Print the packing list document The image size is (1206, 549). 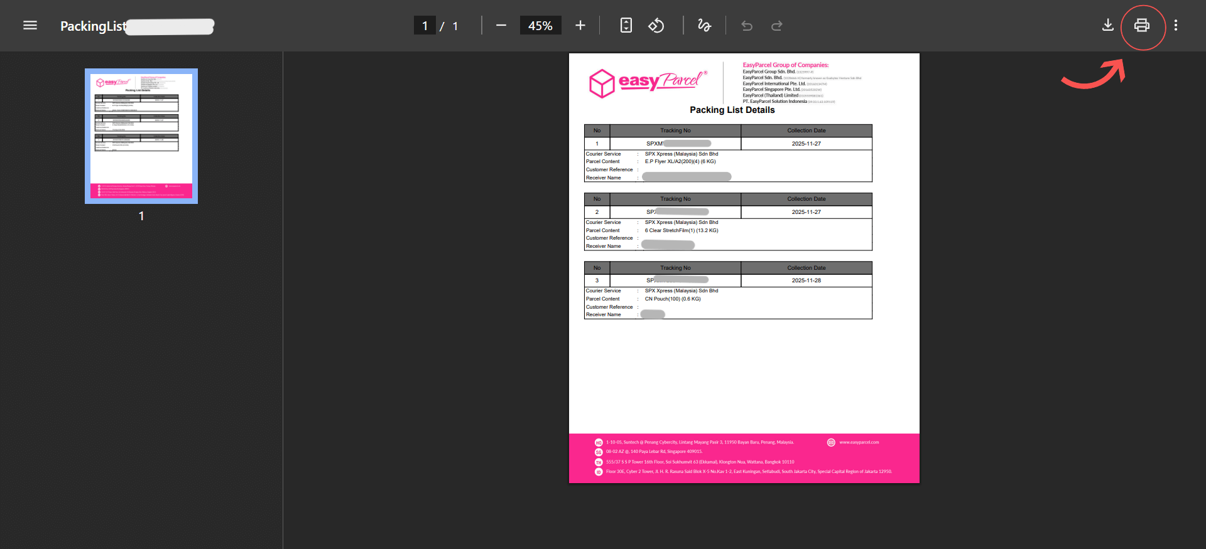(x=1141, y=26)
